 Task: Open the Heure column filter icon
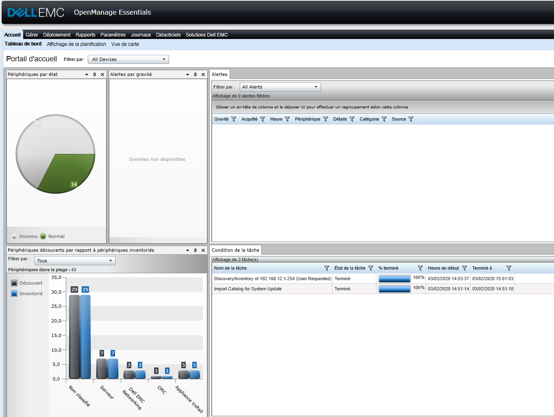click(287, 119)
